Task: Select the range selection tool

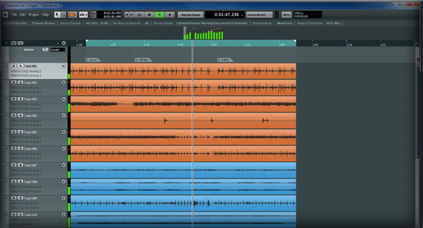Action: (63, 14)
